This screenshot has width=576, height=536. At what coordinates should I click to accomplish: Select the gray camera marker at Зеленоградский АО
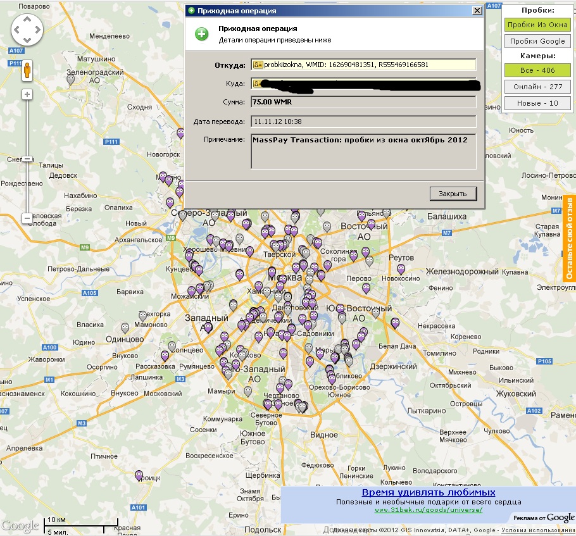pos(70,80)
